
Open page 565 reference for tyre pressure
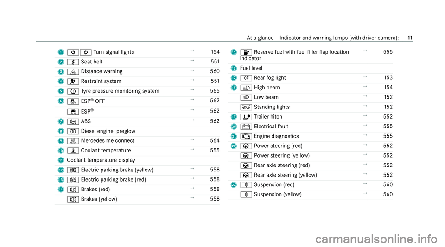pos(215,91)
